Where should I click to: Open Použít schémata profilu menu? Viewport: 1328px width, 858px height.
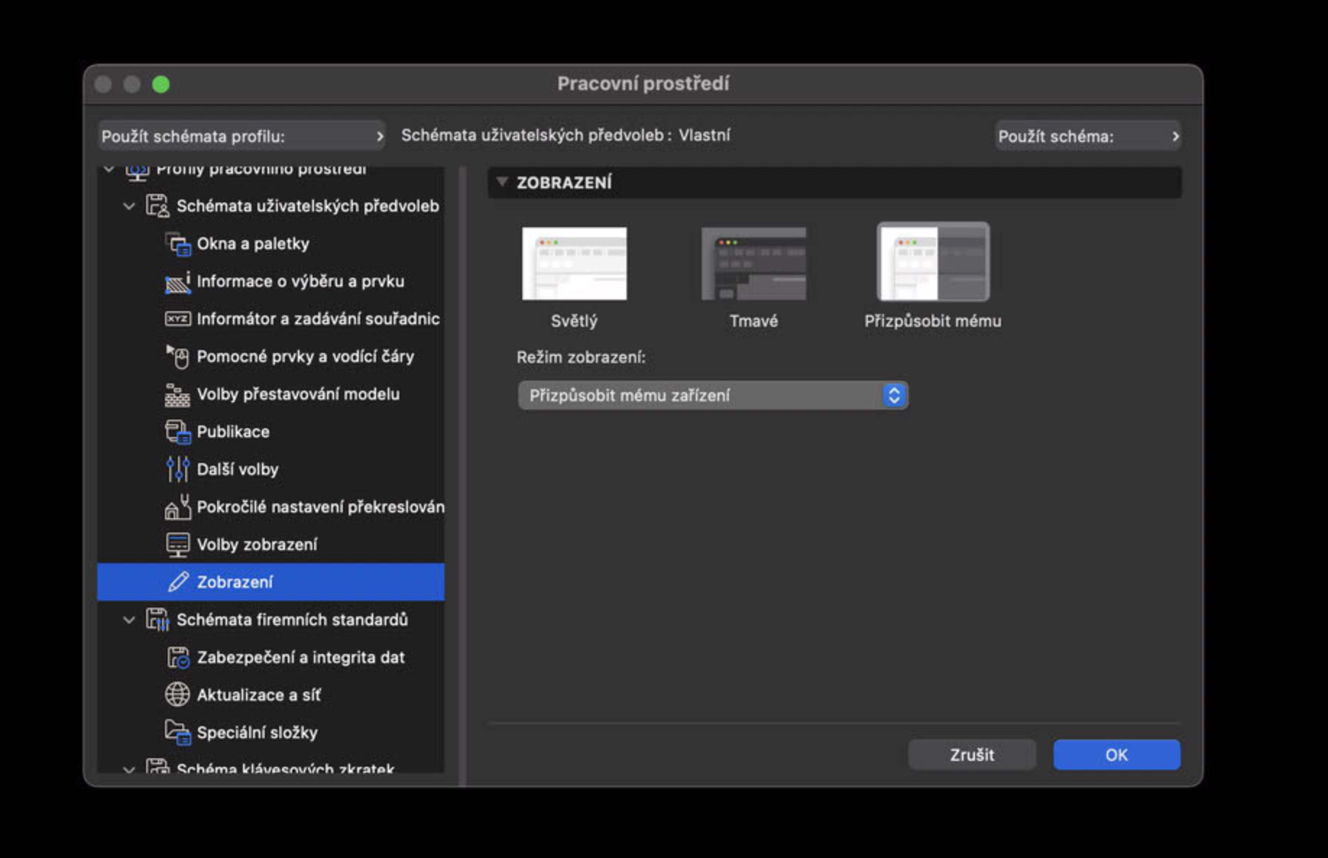click(242, 136)
